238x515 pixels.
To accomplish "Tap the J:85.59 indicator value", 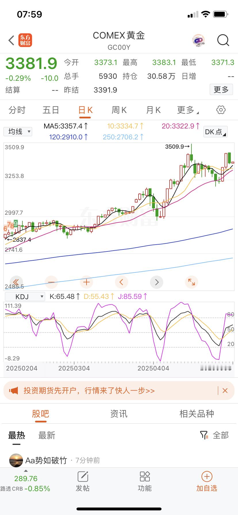I will point(133,297).
